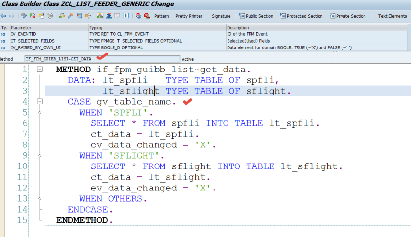Go to Private Section
This screenshot has width=411, height=237.
coord(347,16)
